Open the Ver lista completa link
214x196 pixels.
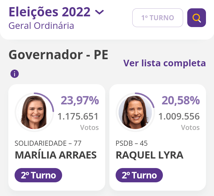point(164,63)
